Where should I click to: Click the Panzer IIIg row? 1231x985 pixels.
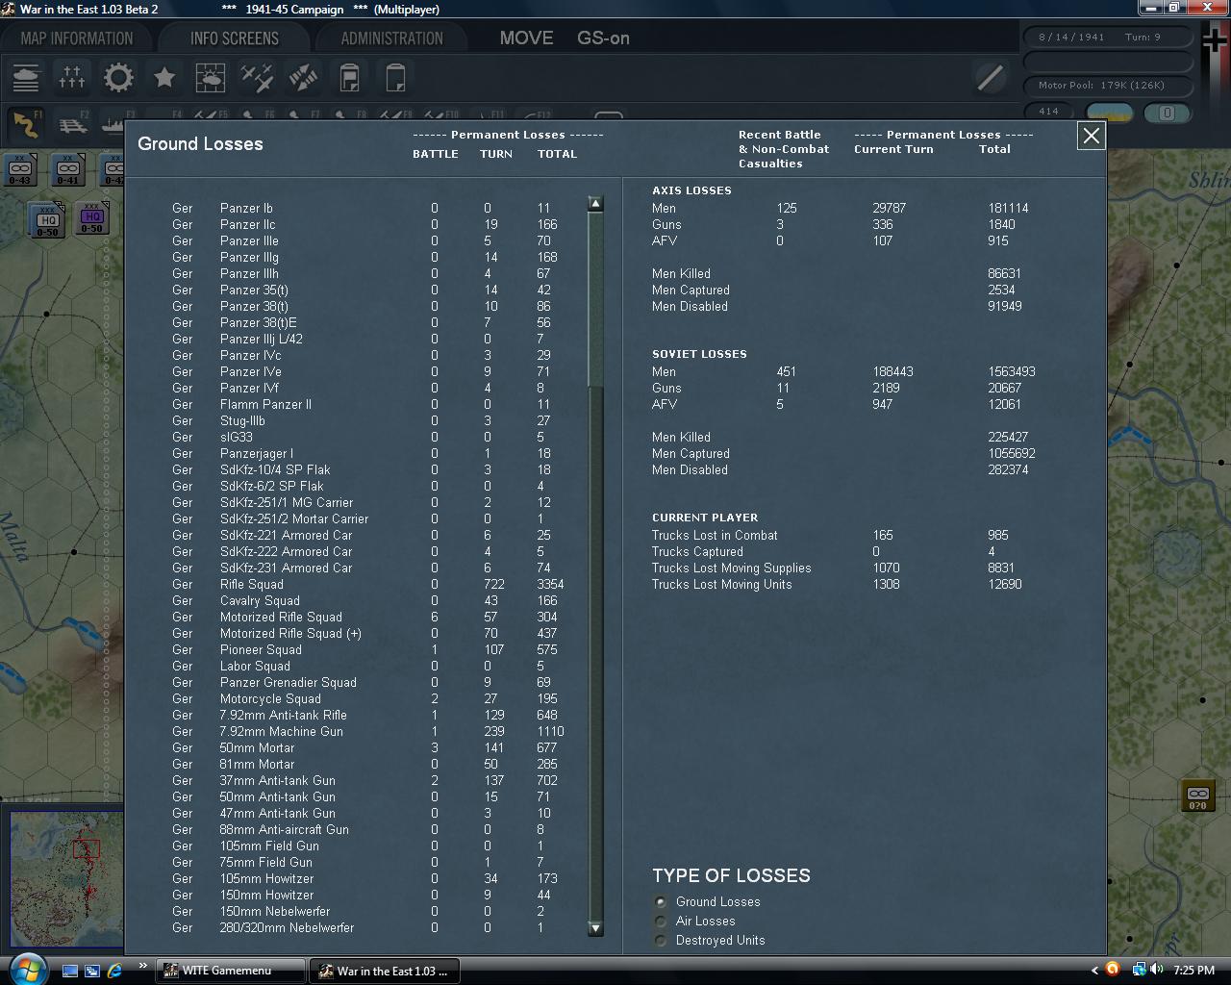pos(370,257)
